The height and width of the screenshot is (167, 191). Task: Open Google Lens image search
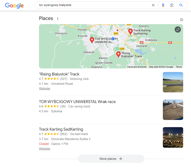point(172,5)
